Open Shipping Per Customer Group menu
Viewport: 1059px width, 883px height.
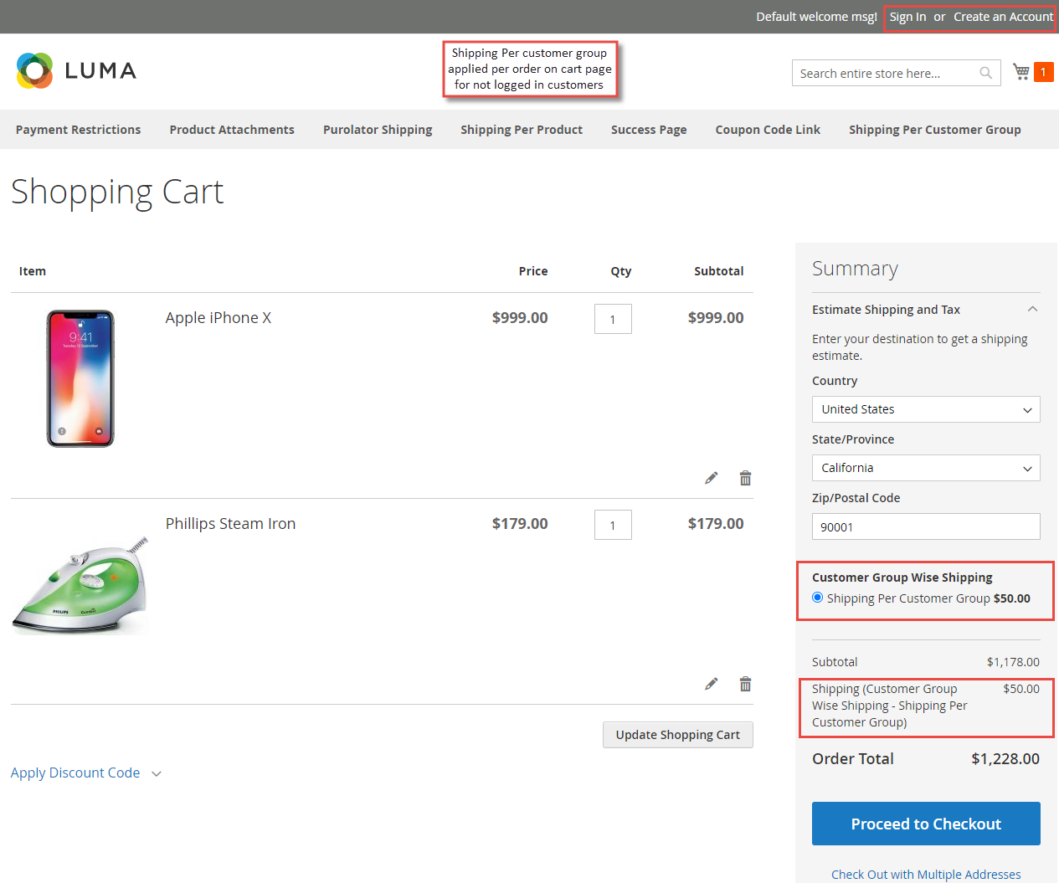point(935,130)
